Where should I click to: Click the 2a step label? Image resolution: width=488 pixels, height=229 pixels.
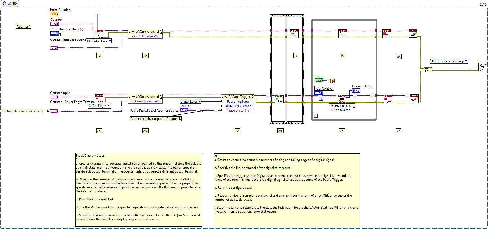pyautogui.click(x=99, y=131)
